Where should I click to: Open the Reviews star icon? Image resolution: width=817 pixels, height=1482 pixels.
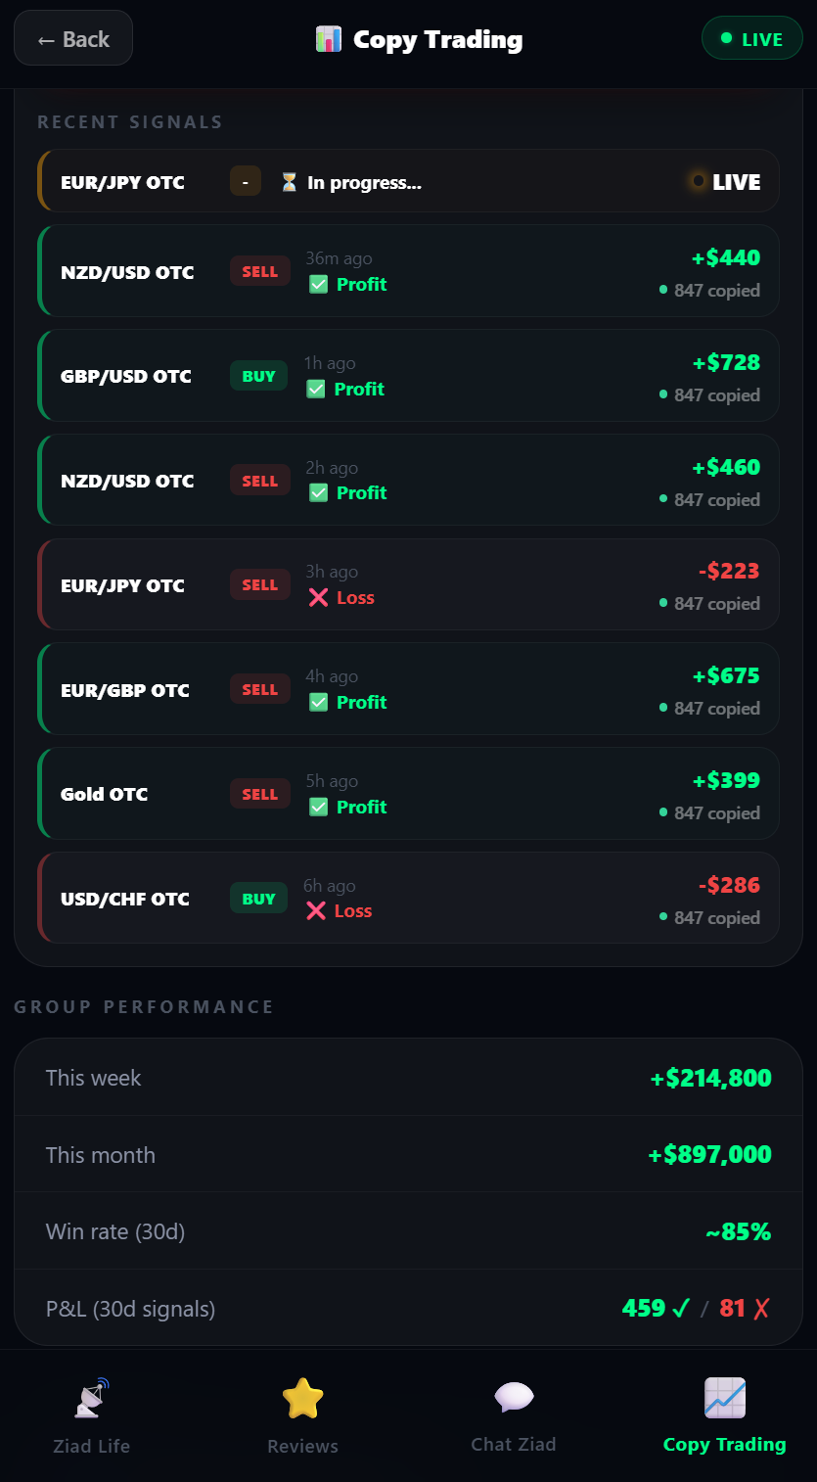point(303,1398)
